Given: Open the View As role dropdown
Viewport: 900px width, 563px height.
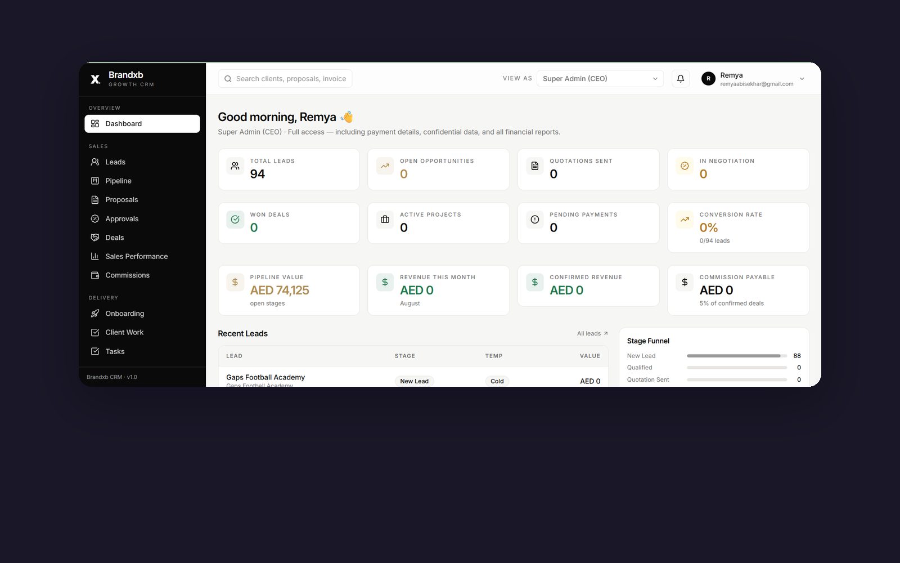Looking at the screenshot, I should point(600,79).
